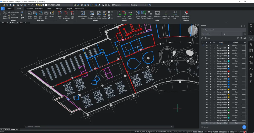Viewport: 254px width, 133px height.
Task: Click blue add new layer button
Action: (244, 127)
